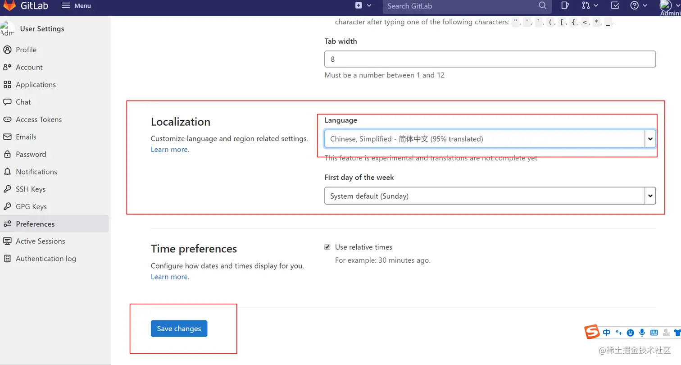Open Access Tokens in sidebar
Viewport: 681px width, 365px height.
tap(39, 119)
